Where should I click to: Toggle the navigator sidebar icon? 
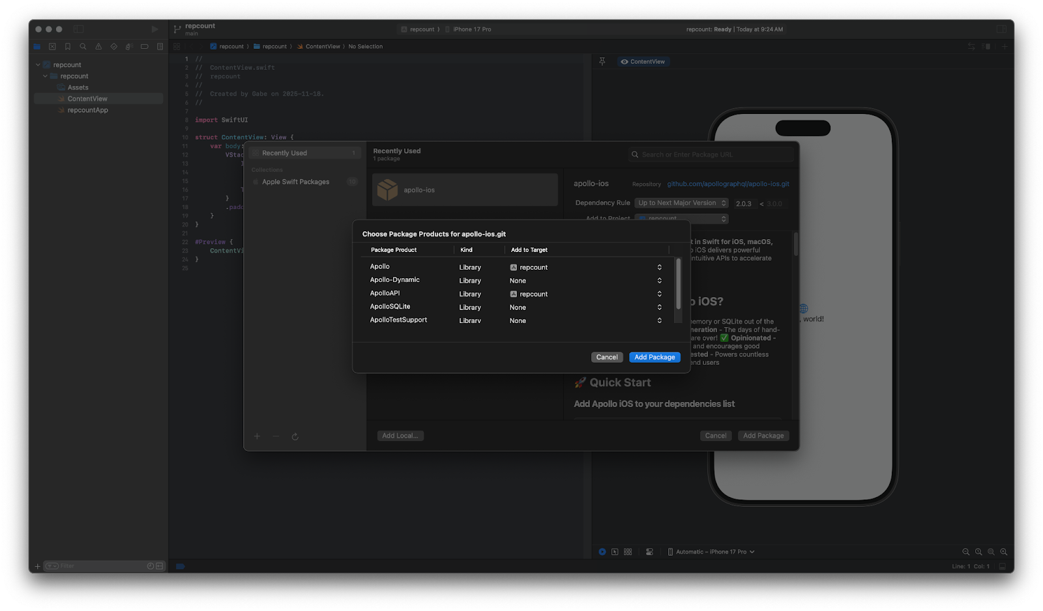pos(78,29)
